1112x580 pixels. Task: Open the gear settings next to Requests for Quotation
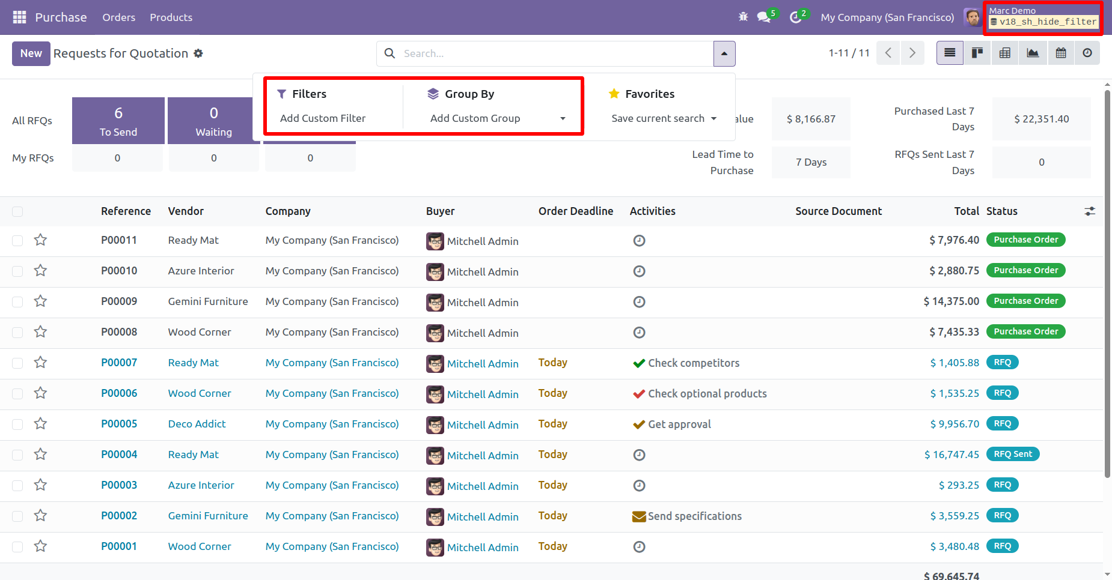click(198, 53)
